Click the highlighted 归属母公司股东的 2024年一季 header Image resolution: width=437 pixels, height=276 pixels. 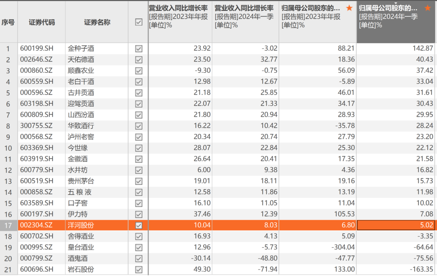pyautogui.click(x=396, y=22)
